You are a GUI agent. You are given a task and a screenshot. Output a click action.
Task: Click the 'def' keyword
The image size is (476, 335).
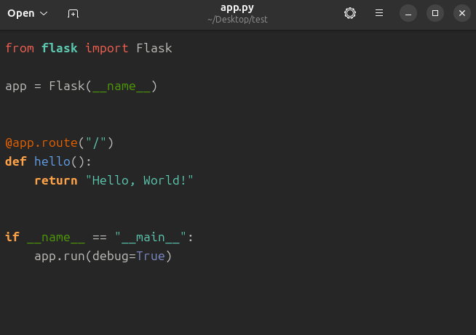tap(16, 161)
